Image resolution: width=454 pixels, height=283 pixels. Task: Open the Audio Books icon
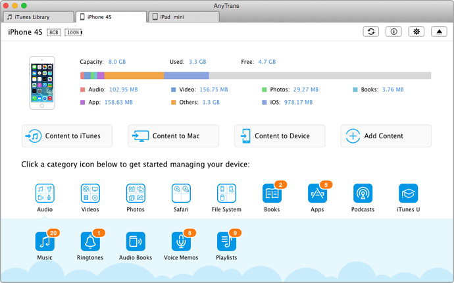click(136, 242)
